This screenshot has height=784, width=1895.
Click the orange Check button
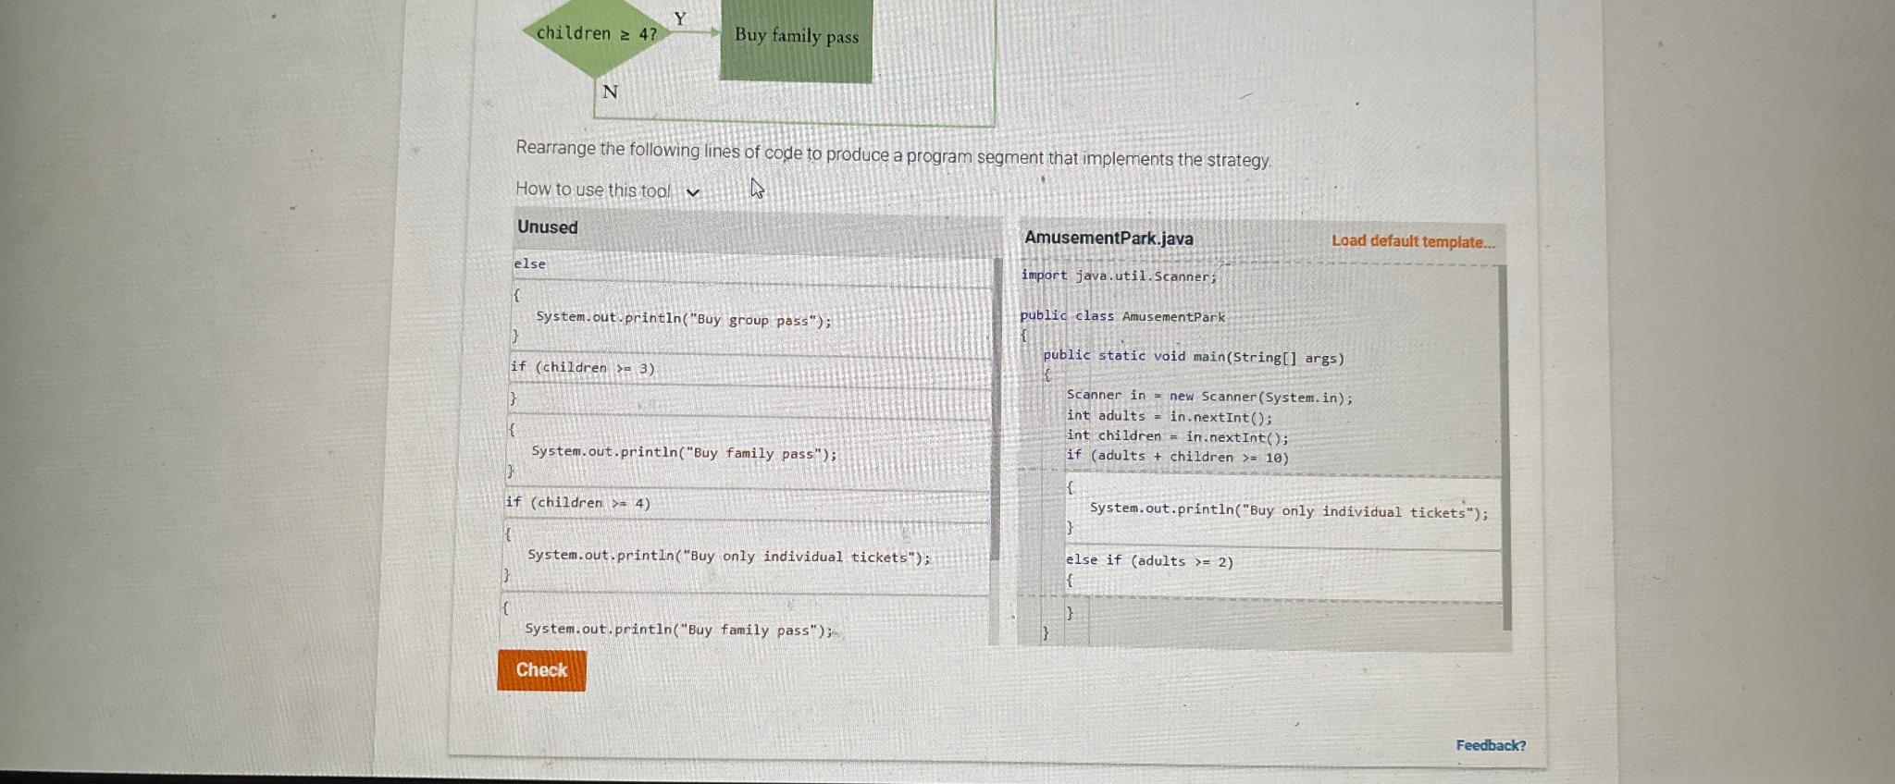click(541, 670)
